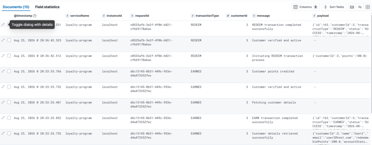Click loyalty-program in the 20:33:35.766 row

tap(78, 71)
